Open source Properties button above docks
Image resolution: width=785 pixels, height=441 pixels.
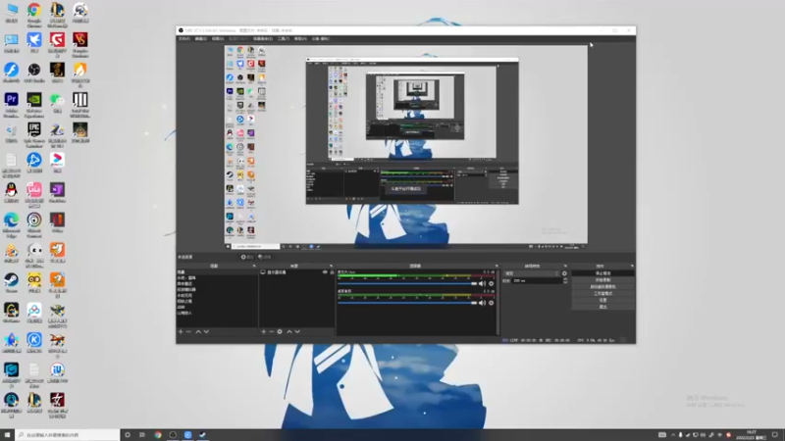point(247,257)
